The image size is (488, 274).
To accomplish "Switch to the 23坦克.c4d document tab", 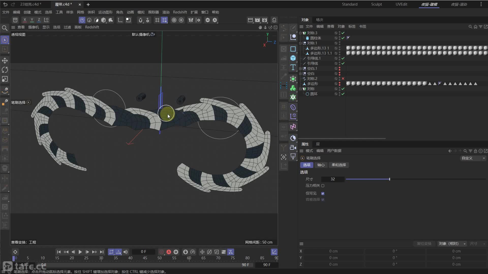I will tap(30, 4).
